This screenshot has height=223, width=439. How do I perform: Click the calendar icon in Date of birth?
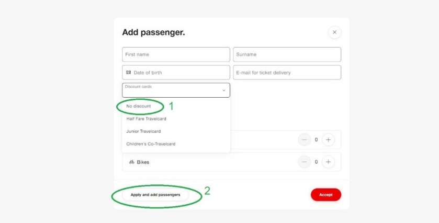click(129, 73)
